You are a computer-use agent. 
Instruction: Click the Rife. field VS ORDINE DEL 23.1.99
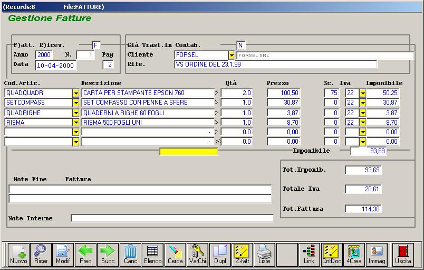click(x=275, y=64)
